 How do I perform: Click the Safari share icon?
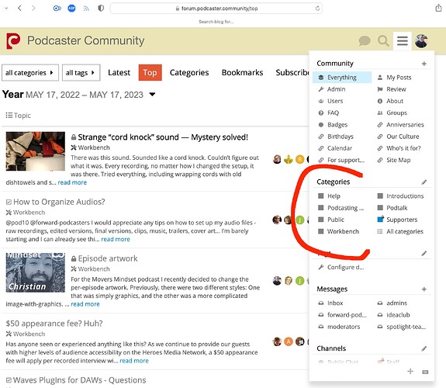(438, 8)
